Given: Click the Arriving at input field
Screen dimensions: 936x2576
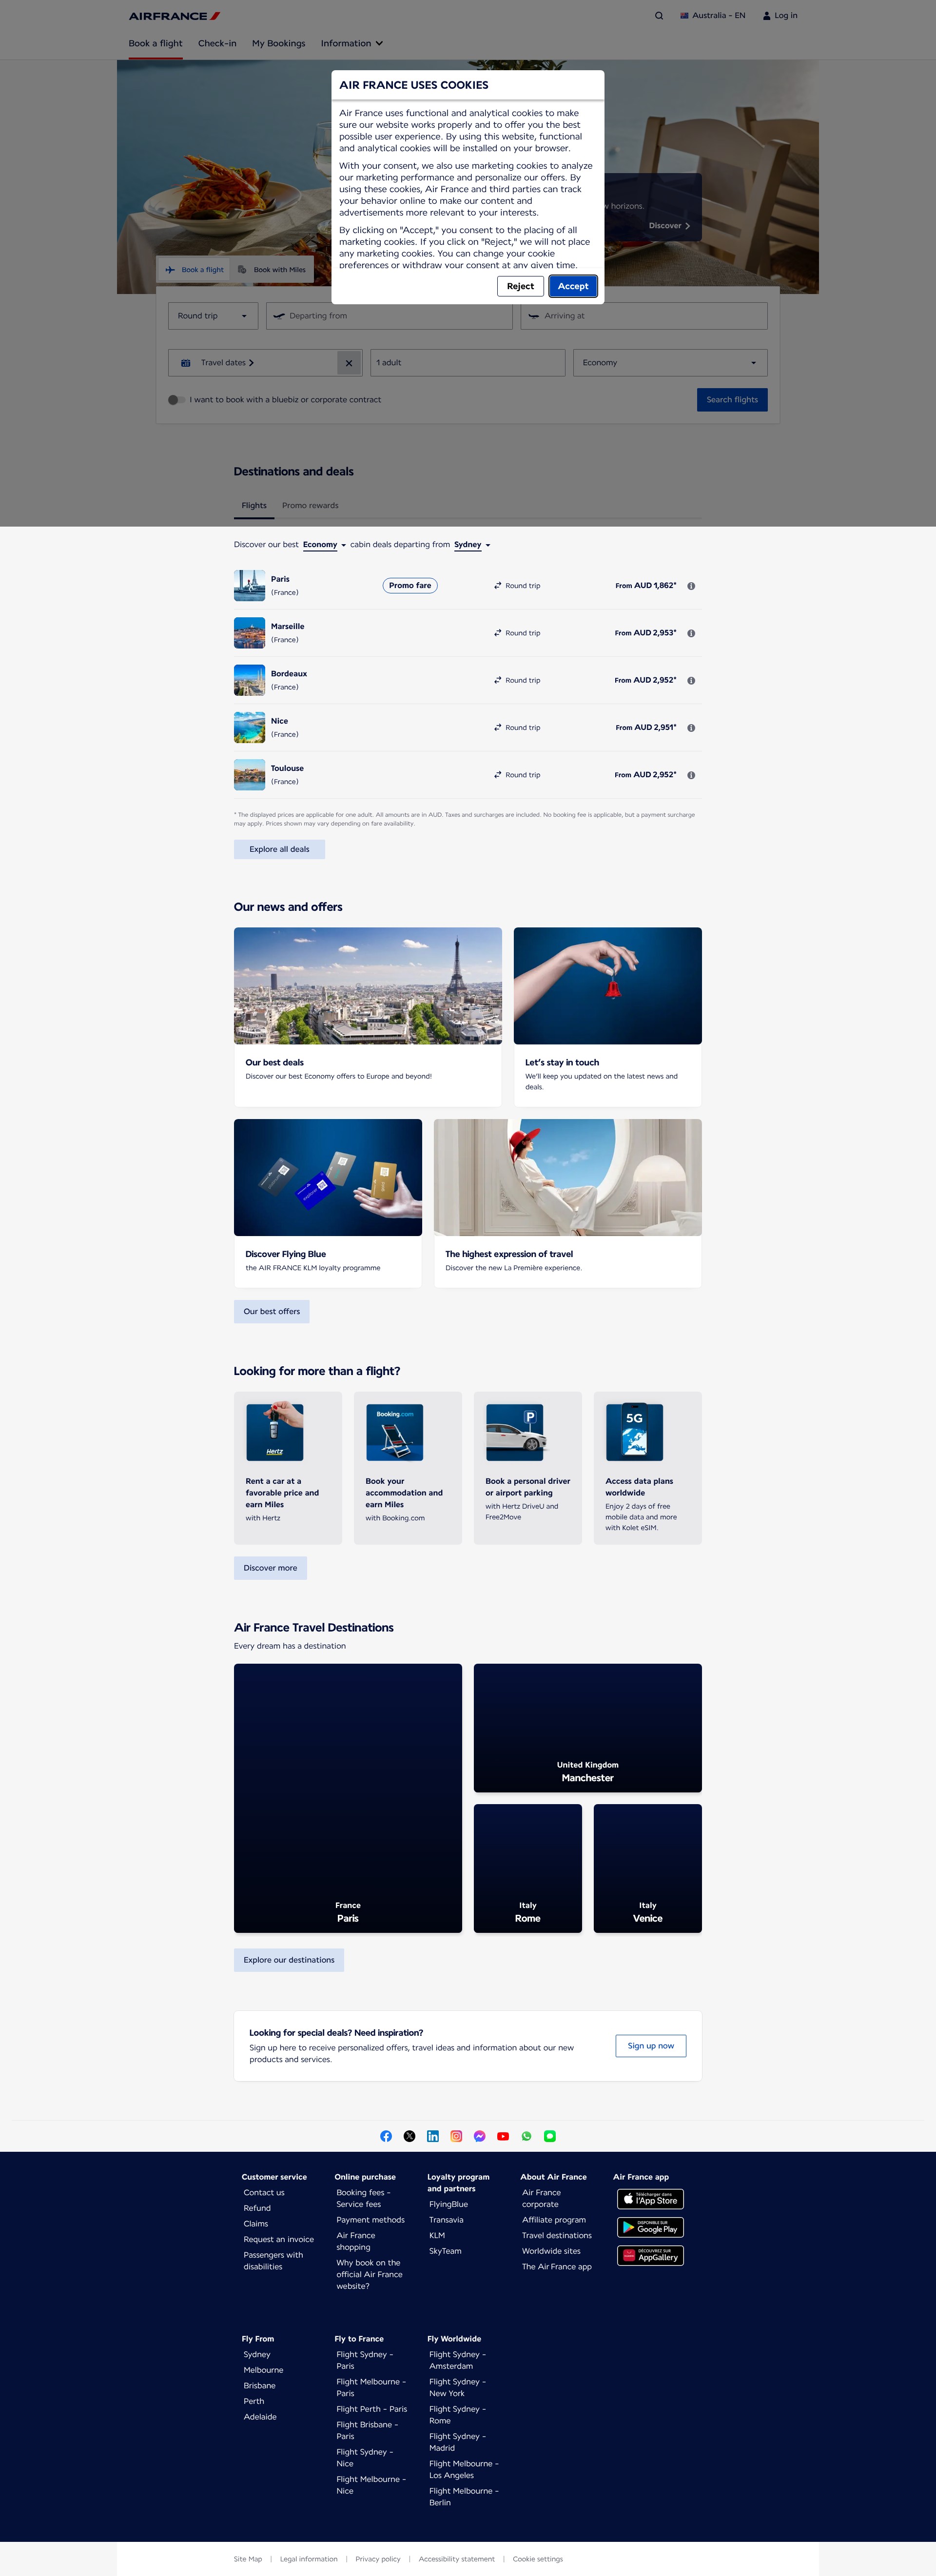Looking at the screenshot, I should (x=644, y=316).
